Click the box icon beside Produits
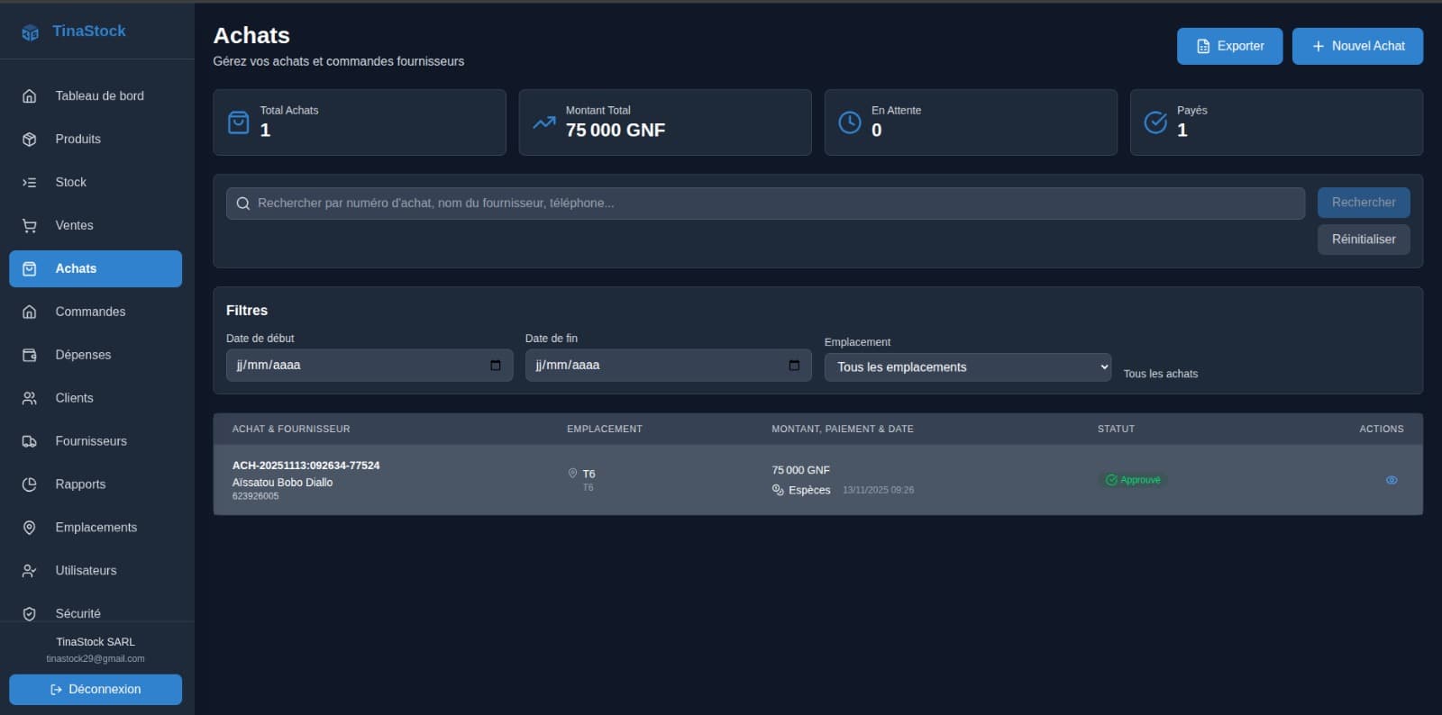Image resolution: width=1442 pixels, height=715 pixels. click(30, 139)
